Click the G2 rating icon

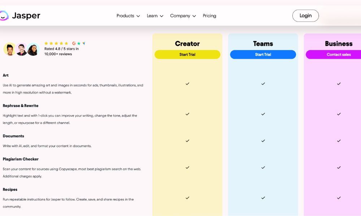(x=74, y=43)
